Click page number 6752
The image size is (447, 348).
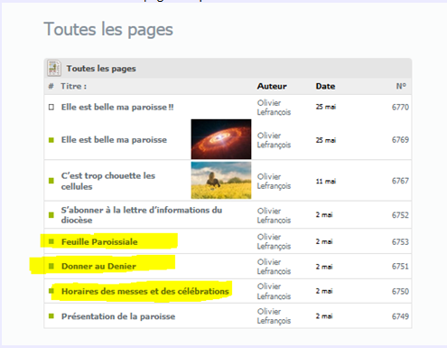pyautogui.click(x=400, y=215)
